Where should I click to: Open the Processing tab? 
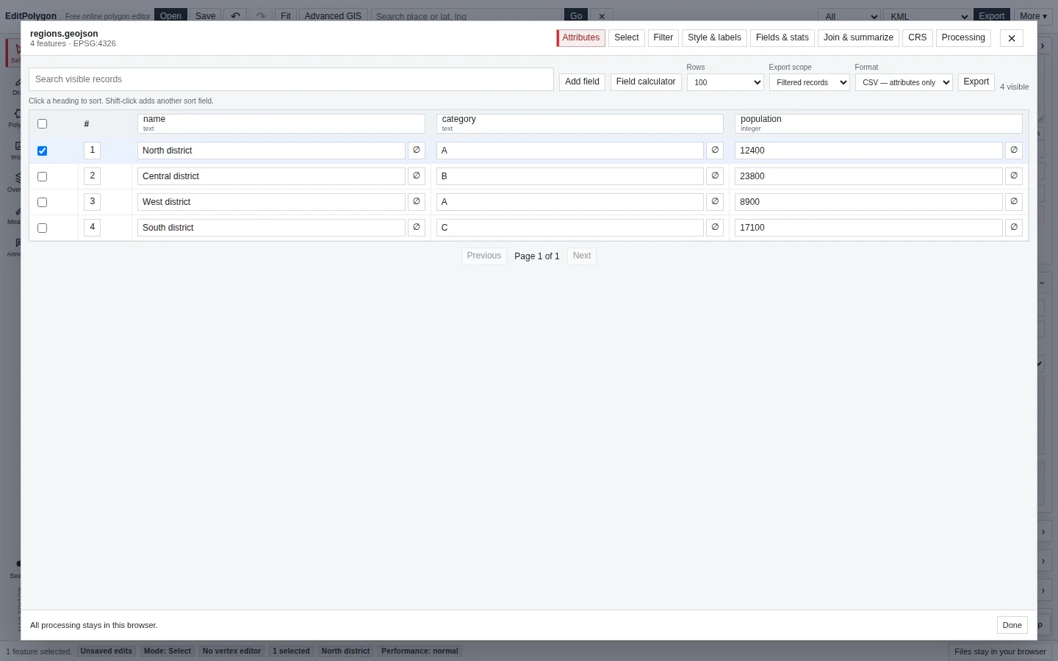[963, 38]
